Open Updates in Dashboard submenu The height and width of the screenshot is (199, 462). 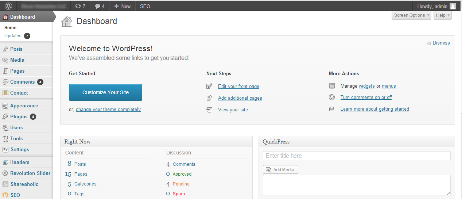coord(13,36)
